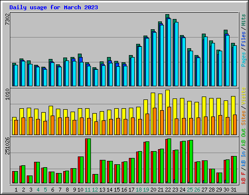Click day 3 on the x-axis

pyautogui.click(x=31, y=190)
